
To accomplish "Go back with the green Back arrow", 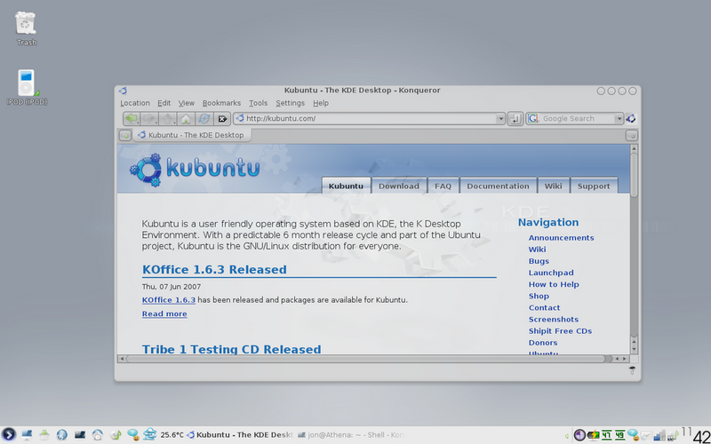I will coord(132,119).
